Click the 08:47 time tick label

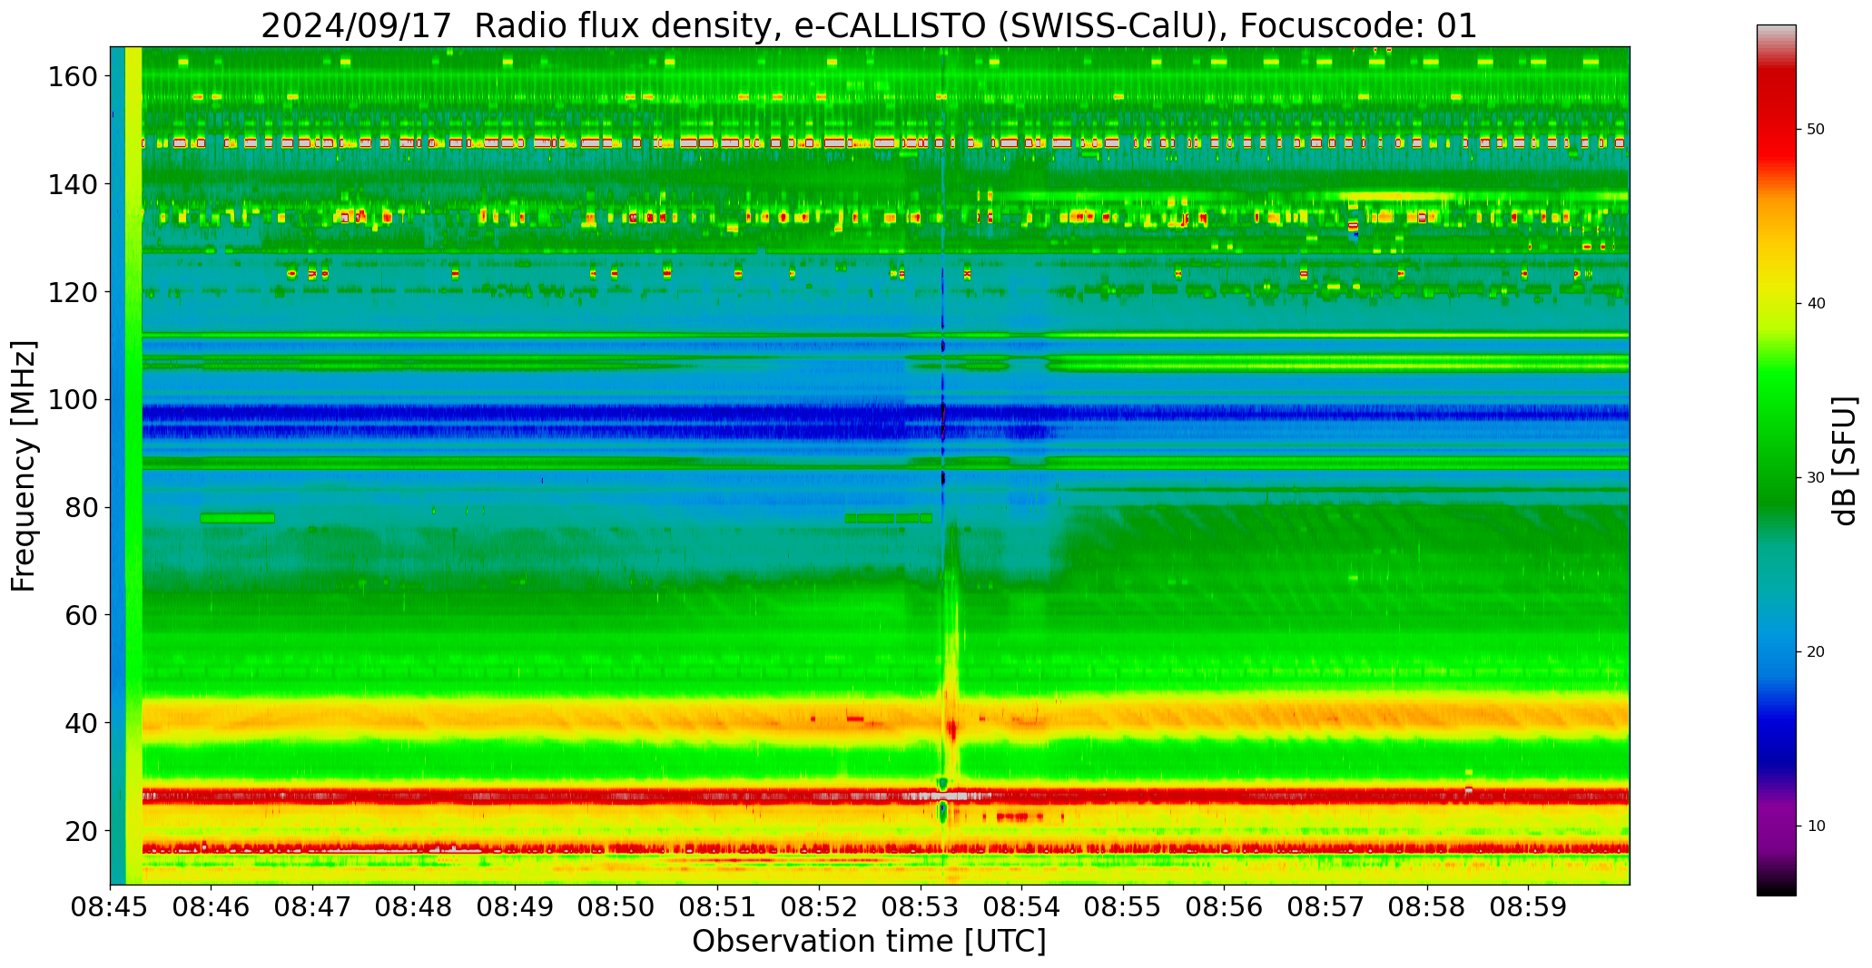coord(313,908)
